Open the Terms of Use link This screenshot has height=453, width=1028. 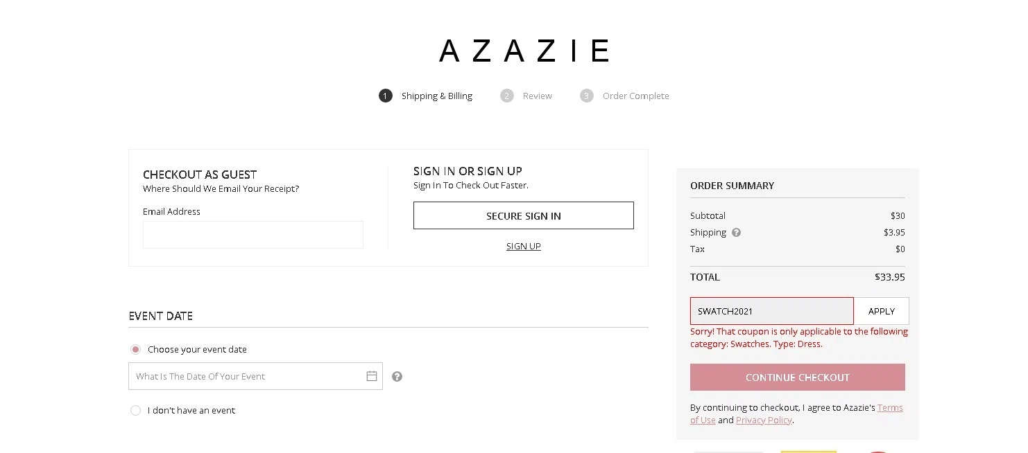pyautogui.click(x=890, y=408)
